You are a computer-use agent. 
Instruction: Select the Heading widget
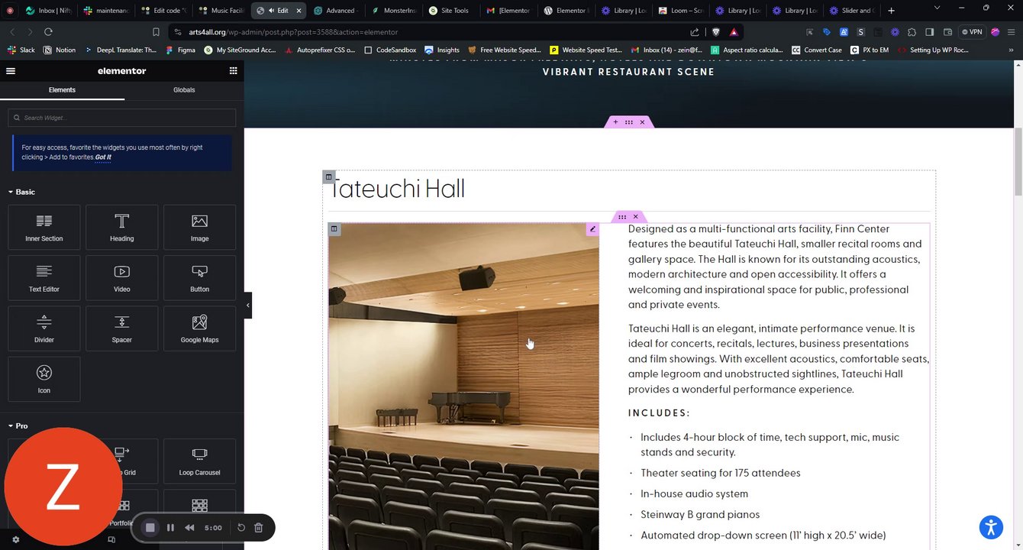pyautogui.click(x=122, y=227)
